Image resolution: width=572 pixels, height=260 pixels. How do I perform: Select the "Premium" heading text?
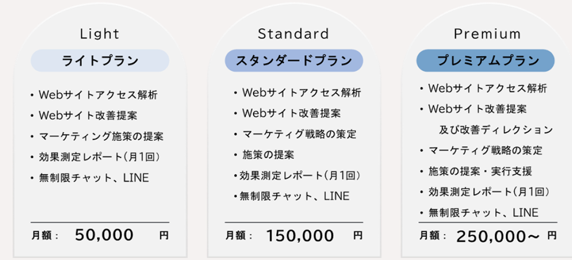click(487, 34)
